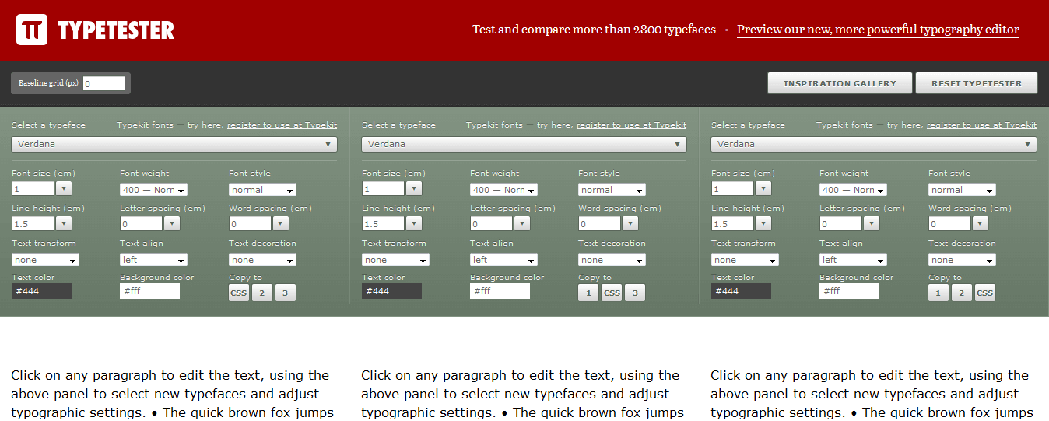1049x421 pixels.
Task: Open third column text align dropdown
Action: coord(853,260)
